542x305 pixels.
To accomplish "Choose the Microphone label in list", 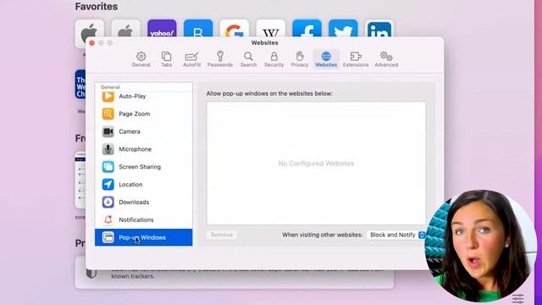I will pyautogui.click(x=135, y=149).
